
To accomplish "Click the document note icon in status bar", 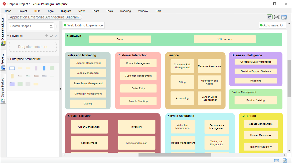I will coord(285,161).
